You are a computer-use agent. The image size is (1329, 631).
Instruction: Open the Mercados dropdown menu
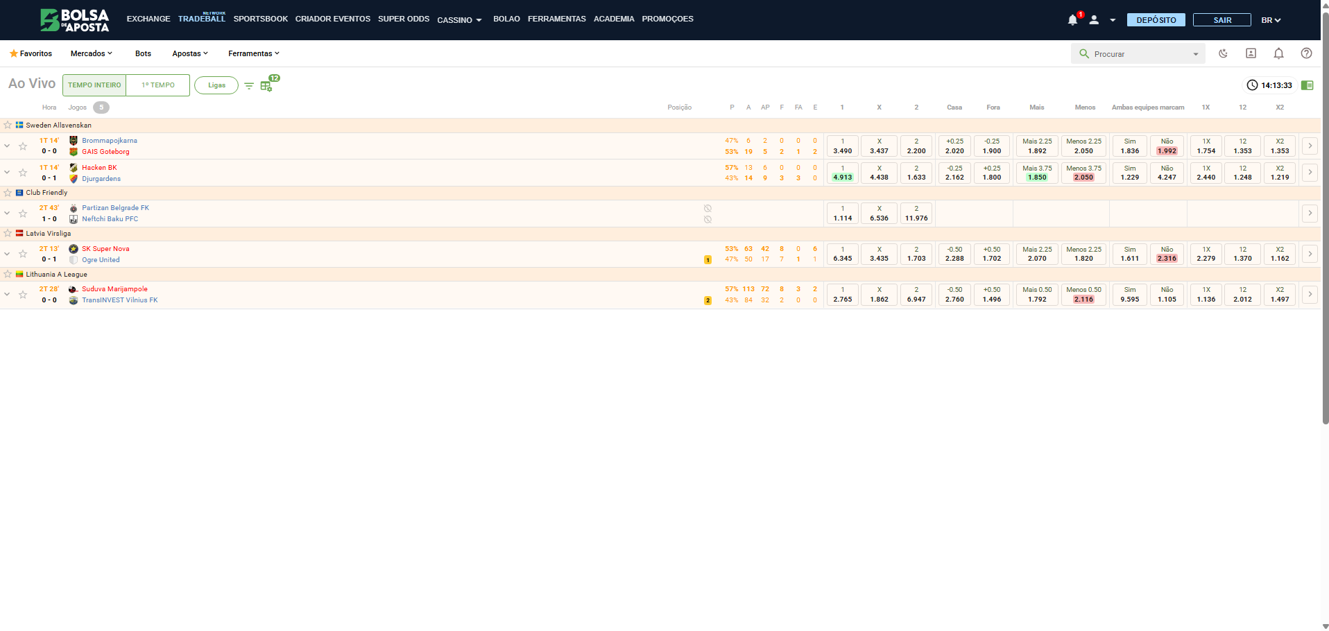(x=91, y=53)
